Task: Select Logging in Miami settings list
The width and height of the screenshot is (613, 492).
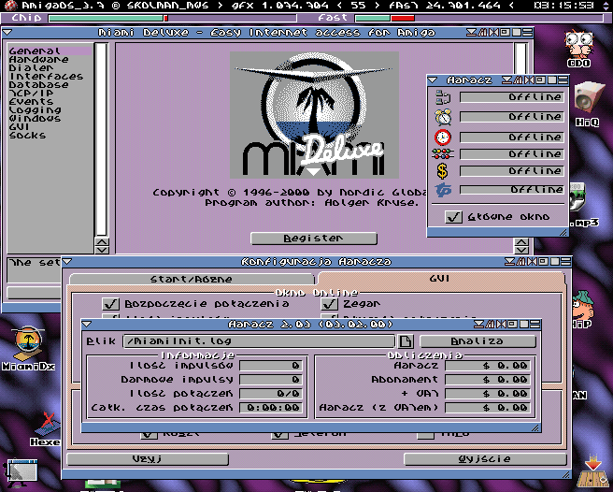Action: point(50,110)
